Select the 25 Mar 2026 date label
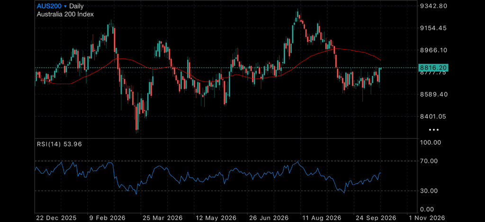 [163, 218]
